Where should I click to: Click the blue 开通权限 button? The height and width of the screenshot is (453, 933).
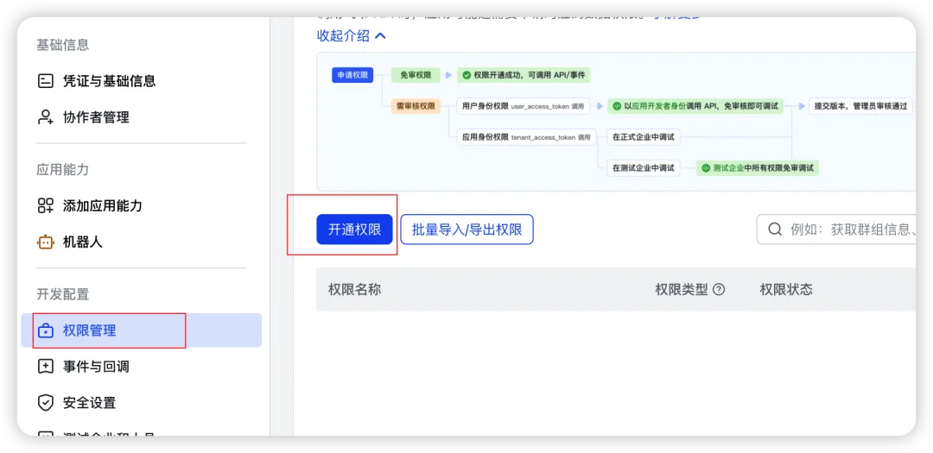point(355,230)
